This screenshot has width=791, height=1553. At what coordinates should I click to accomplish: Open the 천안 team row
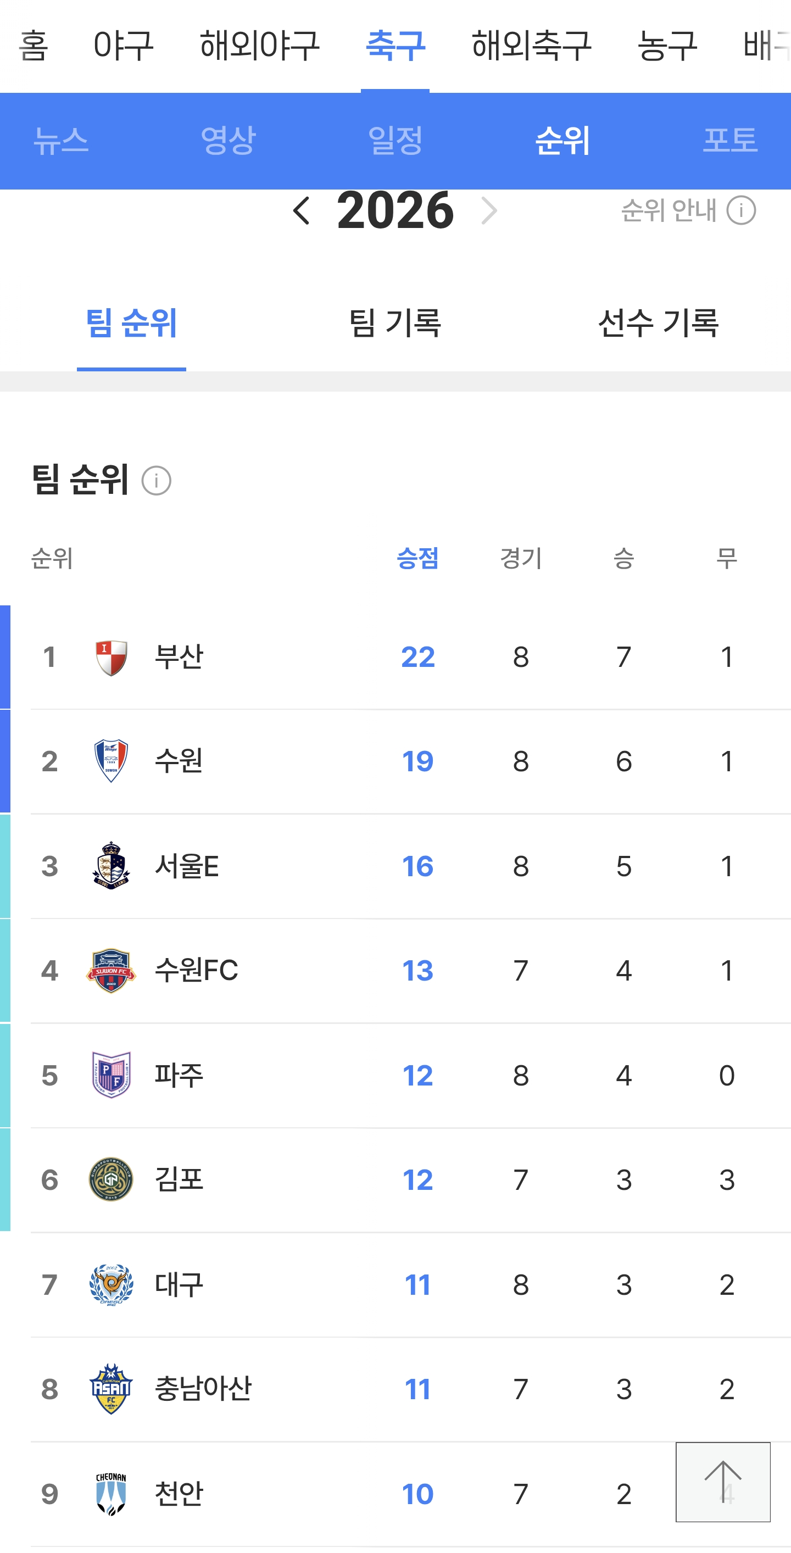tap(179, 1494)
